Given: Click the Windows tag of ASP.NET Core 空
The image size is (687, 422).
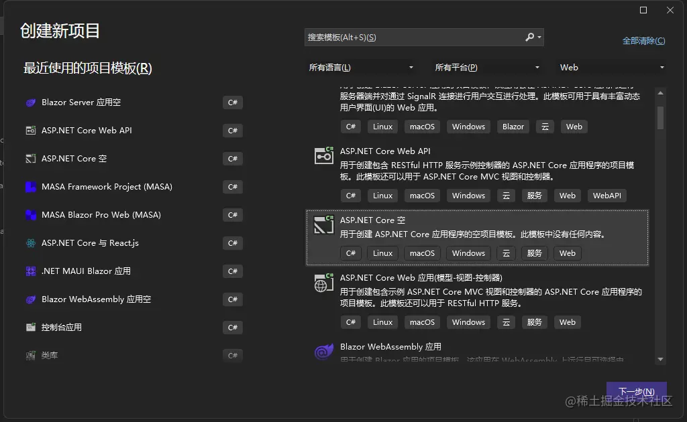Looking at the screenshot, I should coord(468,253).
